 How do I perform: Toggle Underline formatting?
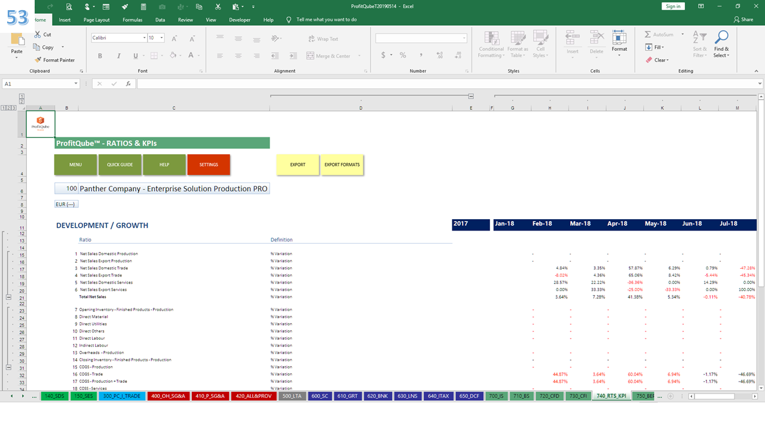coord(135,56)
